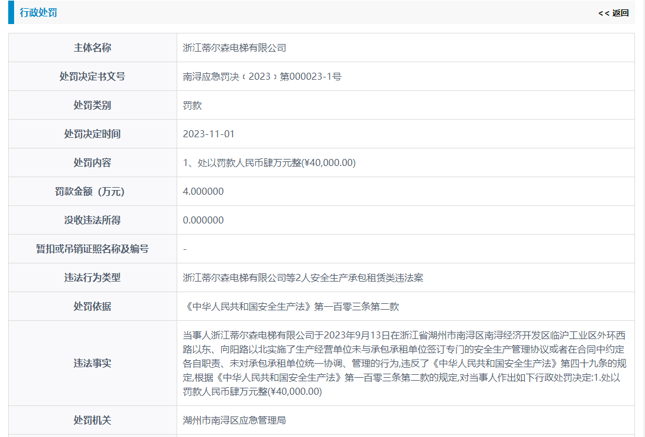This screenshot has height=437, width=645.
Task: Select document number 南浔应急罚决〔2023〕第000023-1号
Action: pyautogui.click(x=262, y=76)
